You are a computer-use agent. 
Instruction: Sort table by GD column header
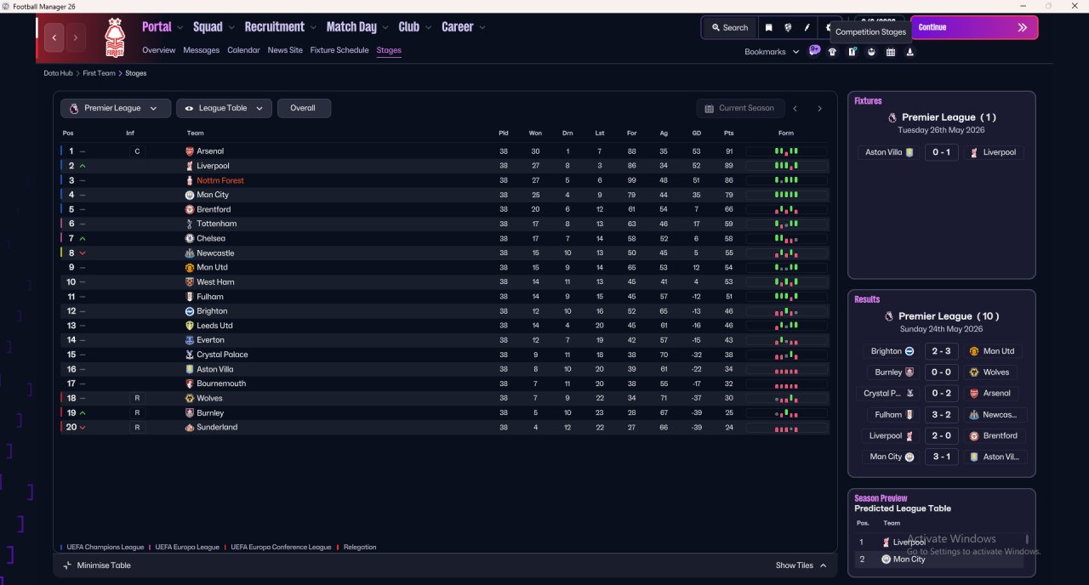(x=696, y=133)
